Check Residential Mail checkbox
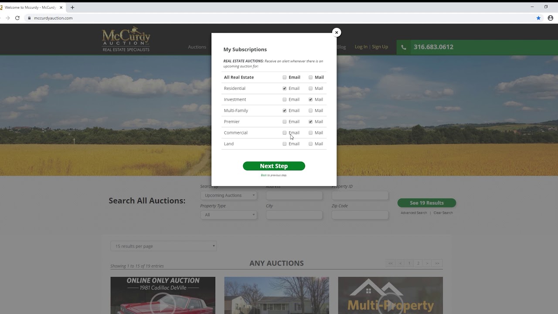This screenshot has width=558, height=314. [310, 88]
